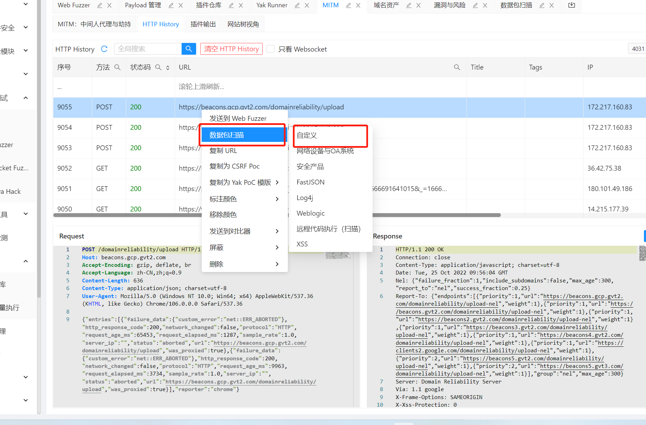
Task: Click pencil icon on 数据包扫描 tab
Action: (542, 6)
